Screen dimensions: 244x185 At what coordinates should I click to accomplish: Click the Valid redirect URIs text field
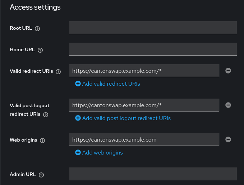[x=144, y=71]
